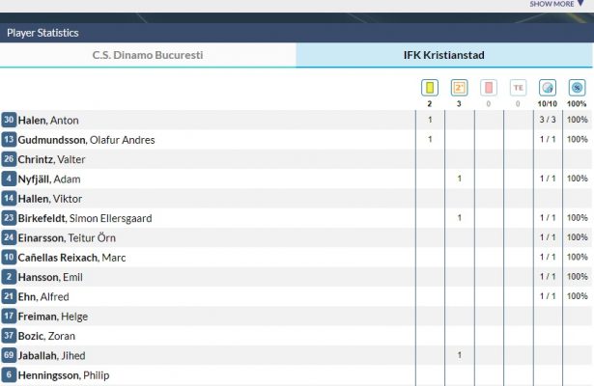Select the IFK Kristianstad tab
Screen dimensions: 594x386
(x=444, y=55)
